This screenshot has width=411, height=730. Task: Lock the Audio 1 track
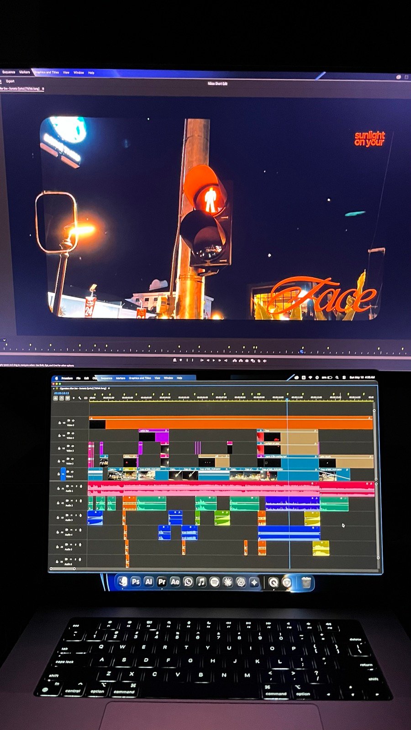point(58,488)
